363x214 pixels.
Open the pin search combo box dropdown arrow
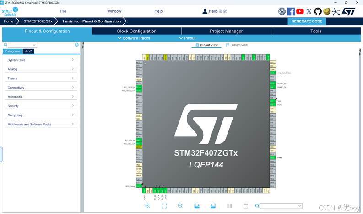300,206
